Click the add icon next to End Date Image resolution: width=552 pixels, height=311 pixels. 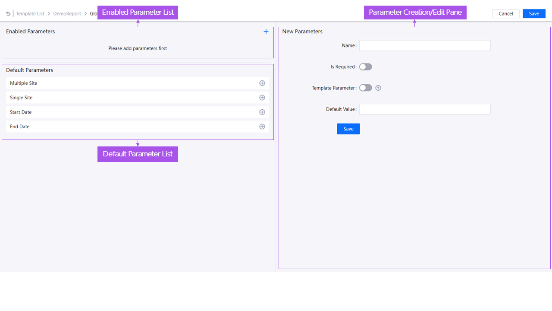[x=262, y=127]
